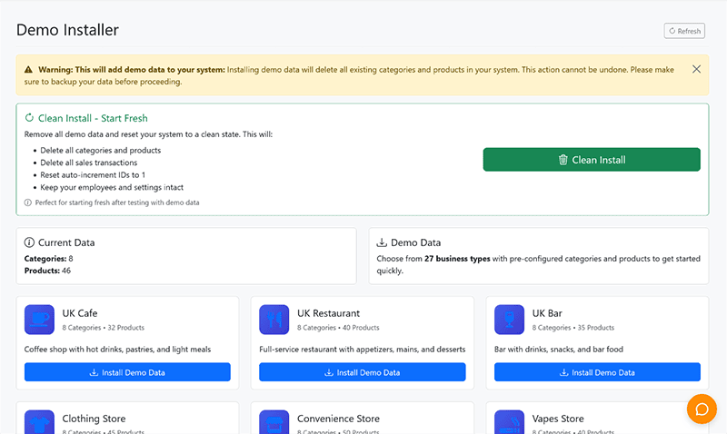Screen dimensions: 727x434
Task: Click the UK Restaurant description text
Action: point(362,350)
